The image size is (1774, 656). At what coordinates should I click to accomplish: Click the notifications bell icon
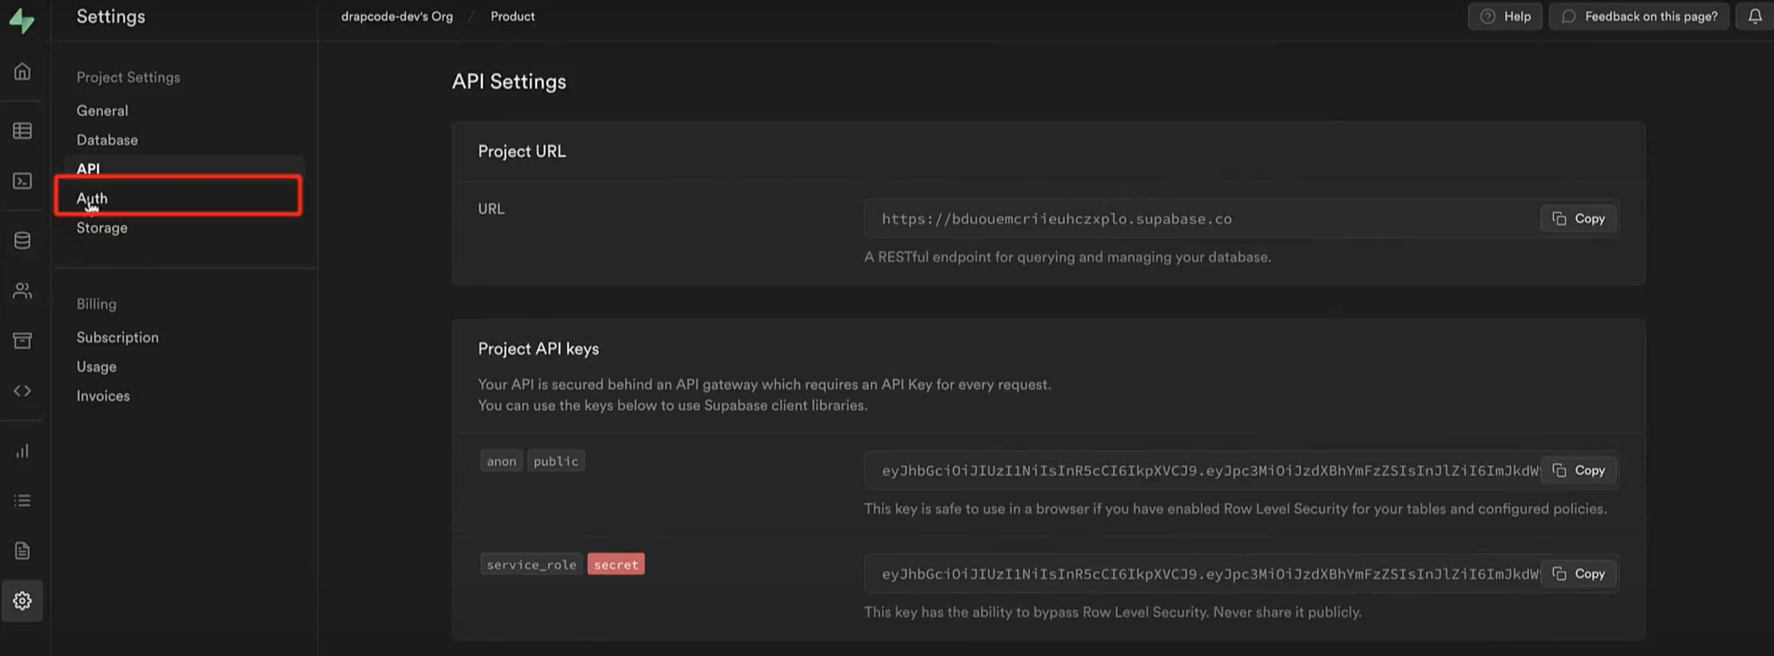[1755, 16]
